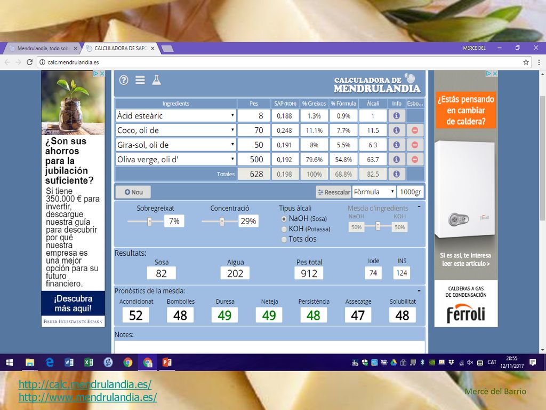Delete the Gira-sol oil ingredient row
Image resolution: width=546 pixels, height=410 pixels.
click(415, 145)
